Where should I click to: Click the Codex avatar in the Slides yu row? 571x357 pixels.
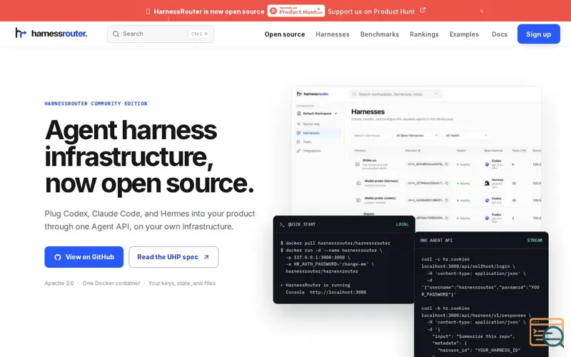(487, 164)
